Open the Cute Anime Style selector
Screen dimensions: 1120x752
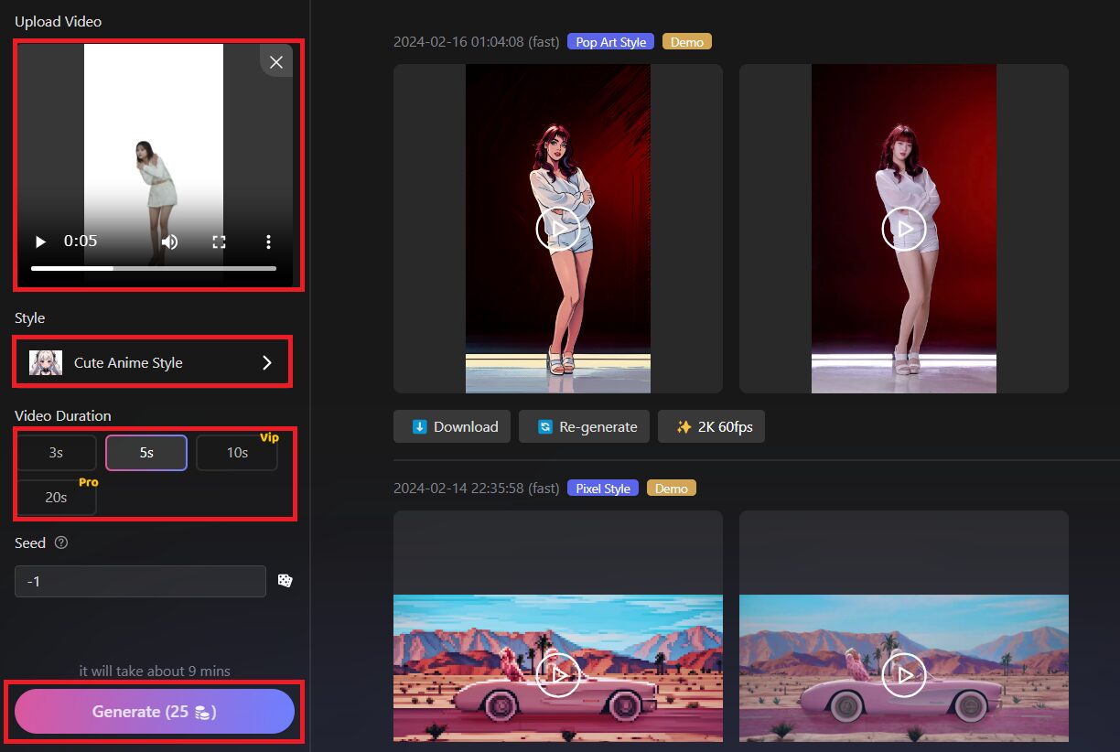pos(152,362)
